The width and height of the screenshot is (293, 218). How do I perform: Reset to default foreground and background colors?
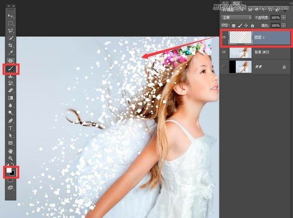tap(7, 164)
